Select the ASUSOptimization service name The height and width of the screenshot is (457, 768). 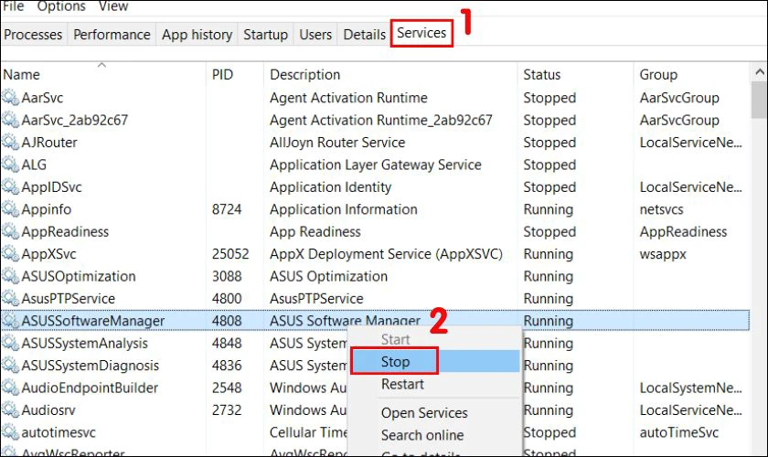coord(79,276)
